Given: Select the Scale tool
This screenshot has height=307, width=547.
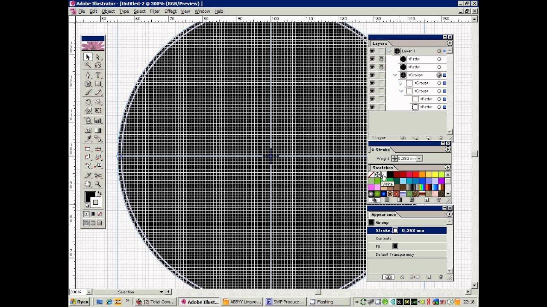Looking at the screenshot, I should tap(98, 102).
